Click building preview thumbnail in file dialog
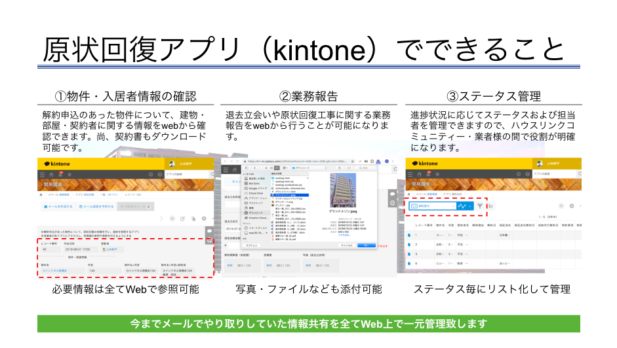Screen dimensions: 617x348 pyautogui.click(x=343, y=191)
